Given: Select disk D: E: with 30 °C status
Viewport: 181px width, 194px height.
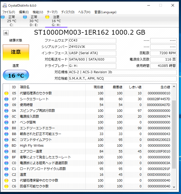Looking at the screenshot, I should point(34,21).
